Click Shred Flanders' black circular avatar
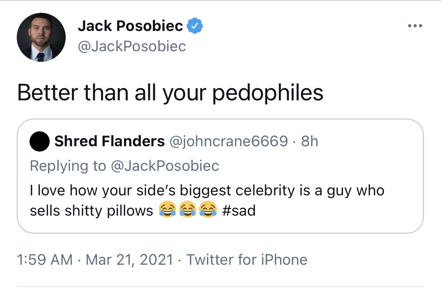This screenshot has height=290, width=441. [39, 142]
